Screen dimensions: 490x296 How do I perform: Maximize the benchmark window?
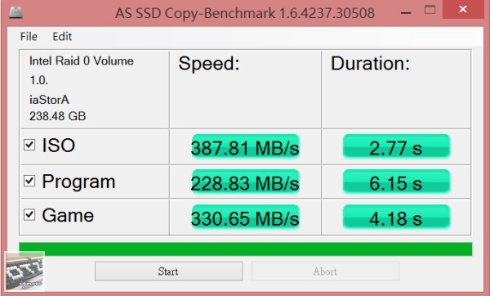[430, 10]
